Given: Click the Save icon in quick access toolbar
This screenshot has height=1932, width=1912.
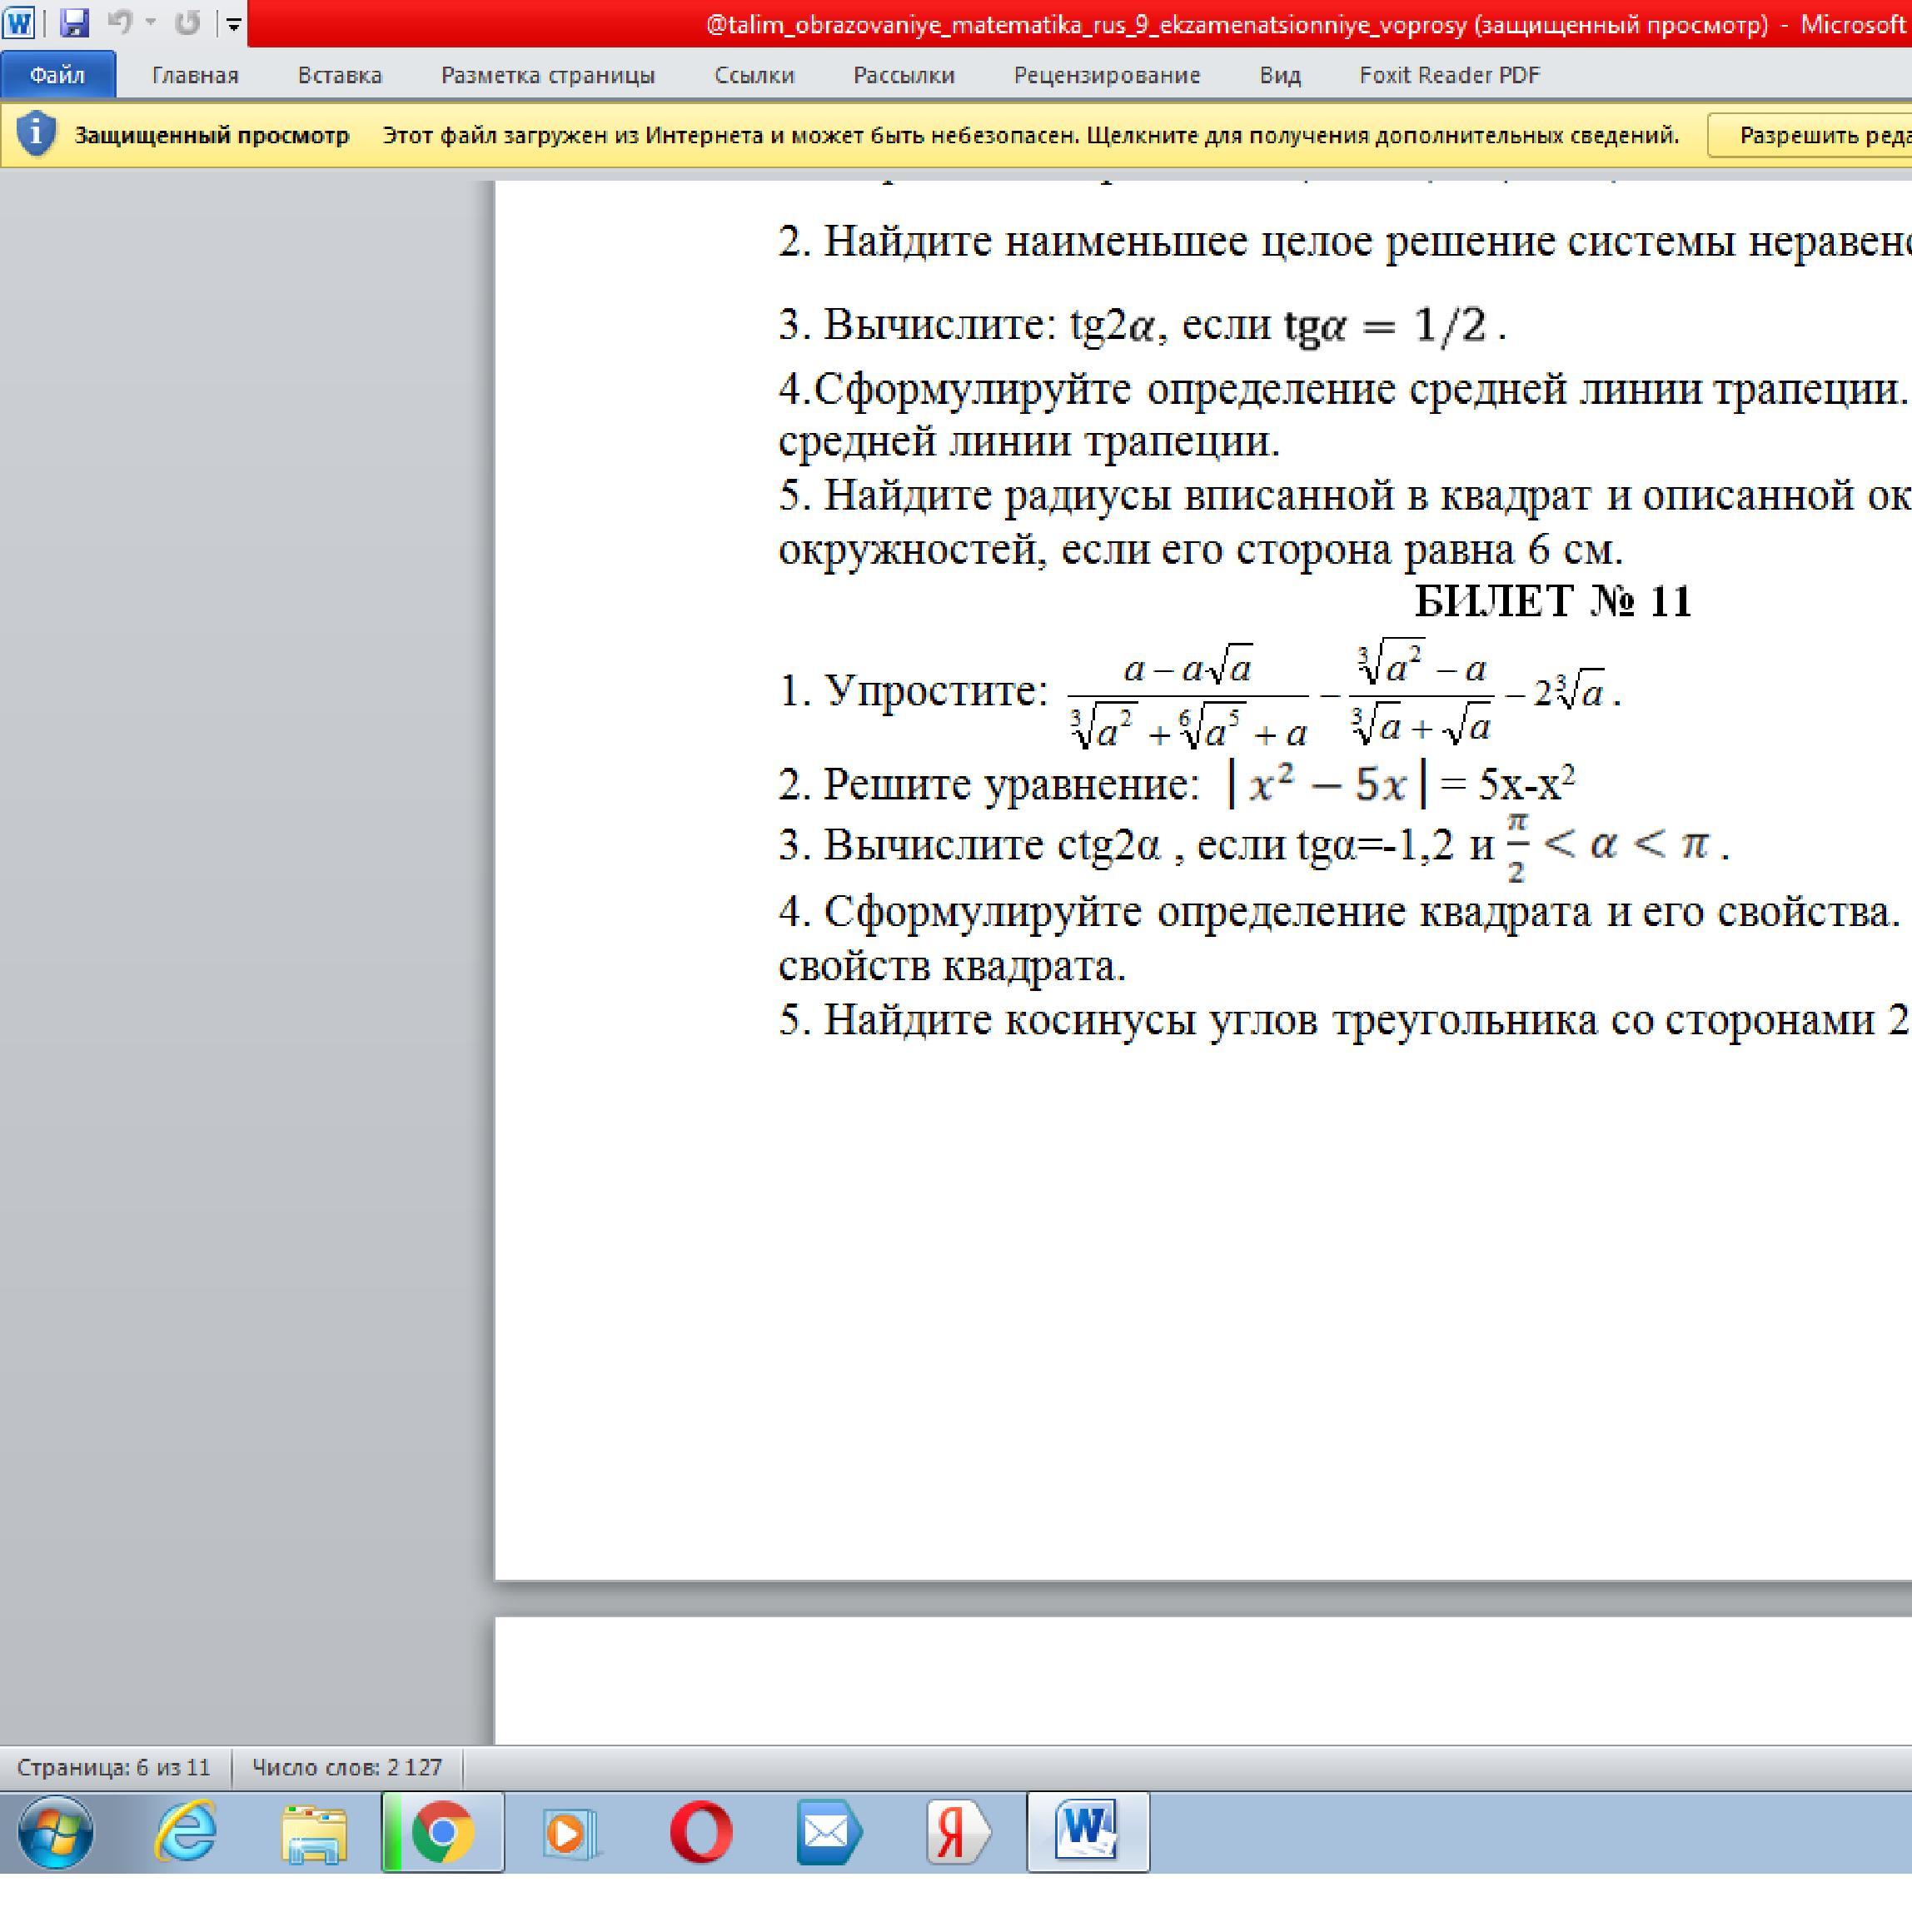Looking at the screenshot, I should coord(74,22).
